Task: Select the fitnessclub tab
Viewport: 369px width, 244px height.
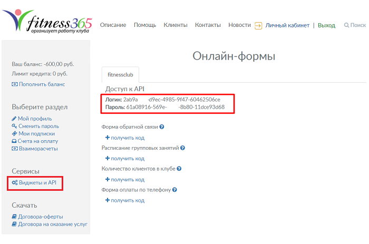Action: (120, 75)
